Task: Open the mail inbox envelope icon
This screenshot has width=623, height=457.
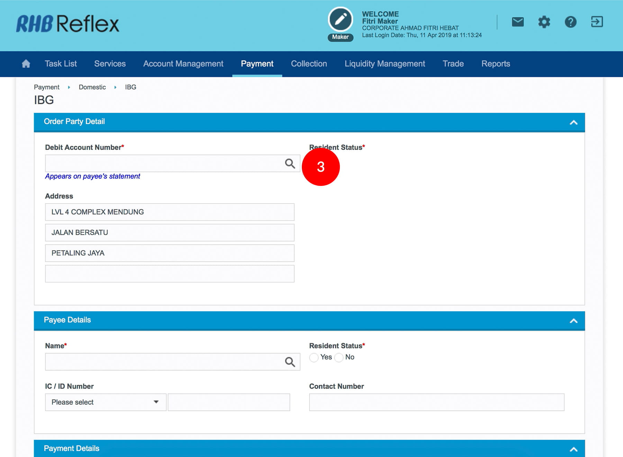Action: [x=517, y=22]
